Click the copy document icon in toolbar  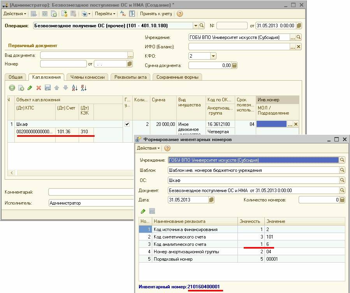point(54,14)
